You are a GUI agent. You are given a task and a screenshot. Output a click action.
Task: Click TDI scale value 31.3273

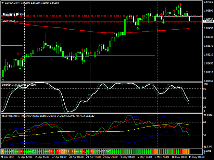tap(208, 147)
